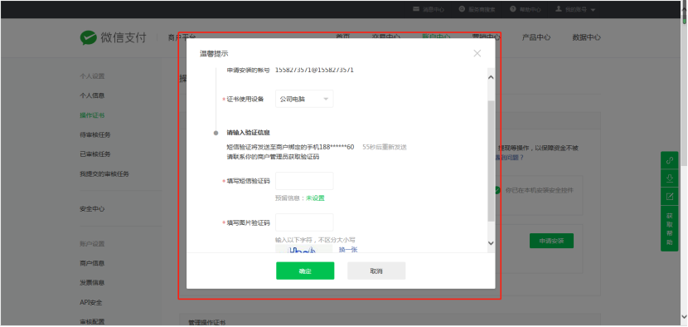Click the dialog vertical scrollbar thumb
688x327 pixels.
tap(491, 161)
